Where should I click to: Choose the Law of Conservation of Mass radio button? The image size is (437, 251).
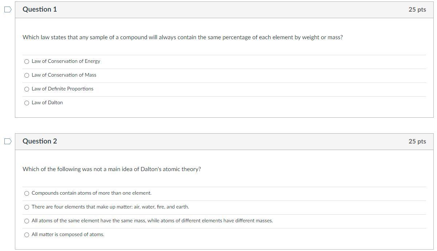coord(27,76)
